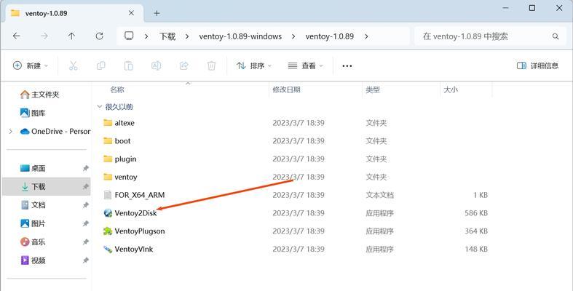The image size is (573, 291).
Task: Navigate to 下载 breadcrumb
Action: pos(167,36)
